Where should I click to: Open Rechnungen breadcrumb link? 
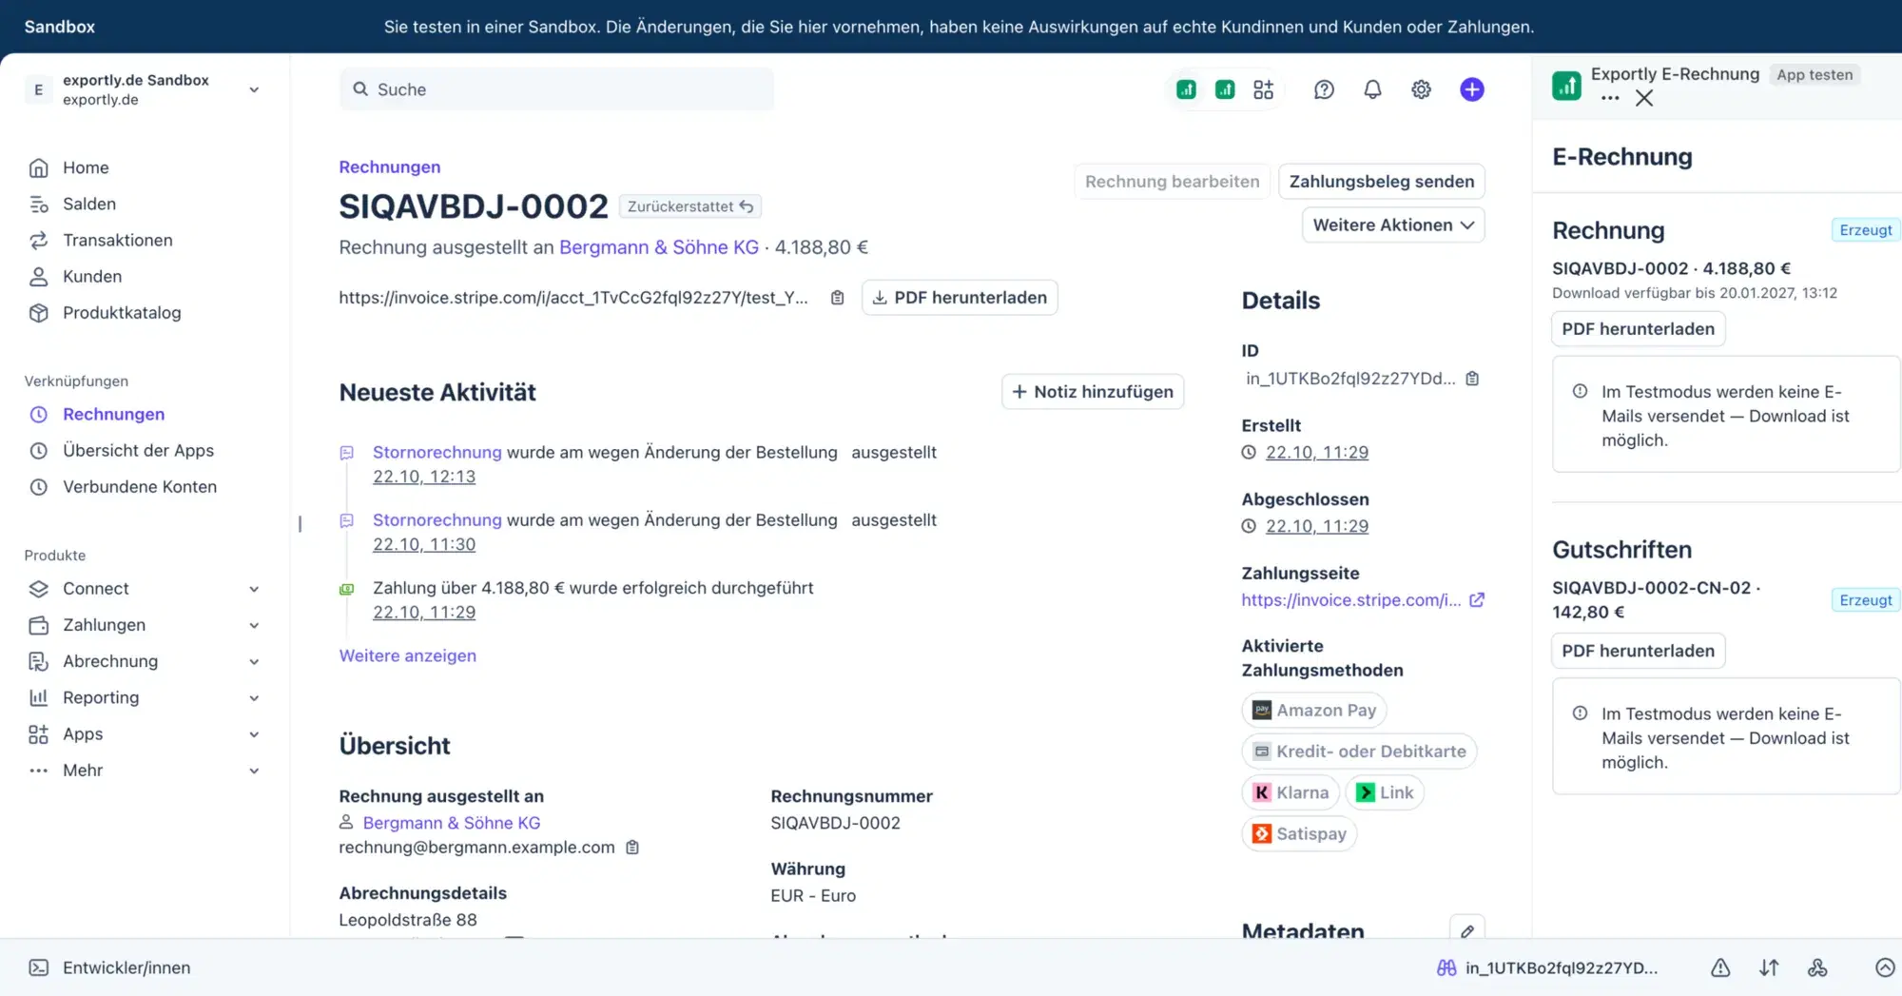[389, 166]
